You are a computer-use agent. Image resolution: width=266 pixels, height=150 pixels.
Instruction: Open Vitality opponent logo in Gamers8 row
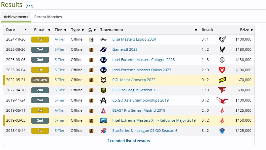222,49
